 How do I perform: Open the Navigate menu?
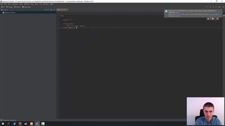15,4
